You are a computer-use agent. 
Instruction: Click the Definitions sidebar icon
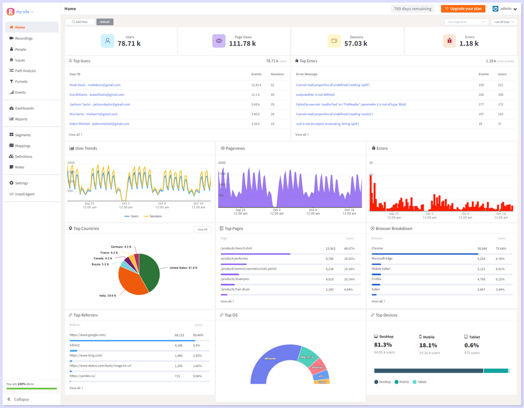(x=12, y=156)
